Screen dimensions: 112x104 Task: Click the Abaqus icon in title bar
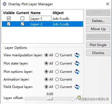point(5,4)
